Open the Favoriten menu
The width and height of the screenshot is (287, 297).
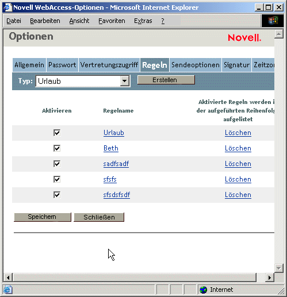coord(112,21)
